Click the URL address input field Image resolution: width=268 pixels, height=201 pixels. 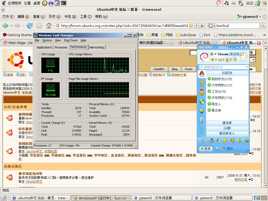point(124,26)
